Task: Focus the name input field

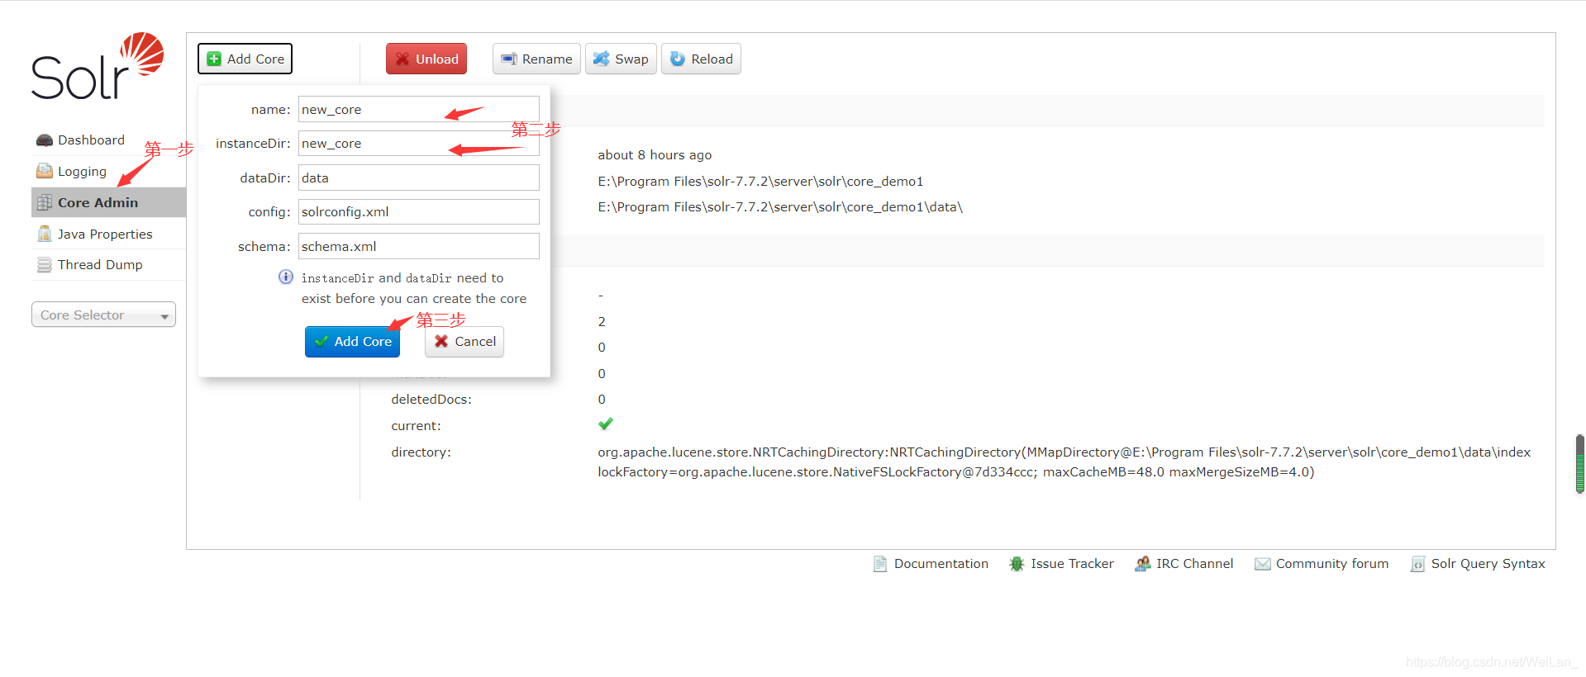Action: [x=419, y=109]
